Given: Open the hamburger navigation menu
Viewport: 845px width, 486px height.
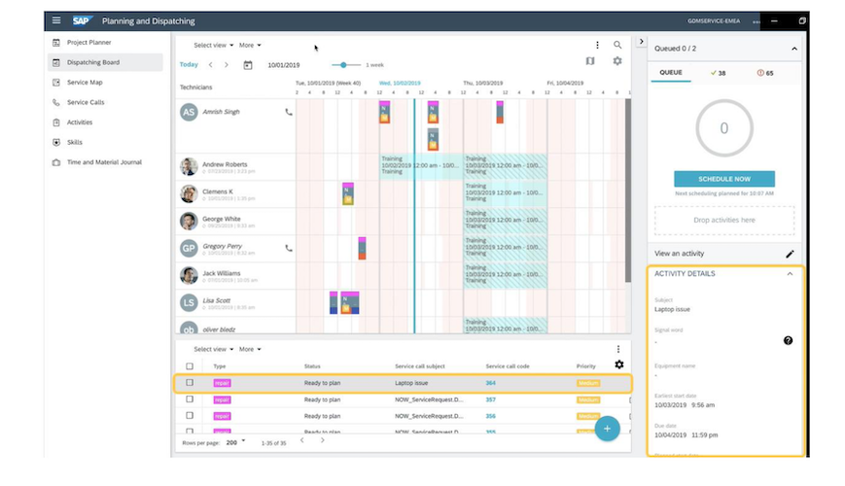Looking at the screenshot, I should tap(56, 20).
